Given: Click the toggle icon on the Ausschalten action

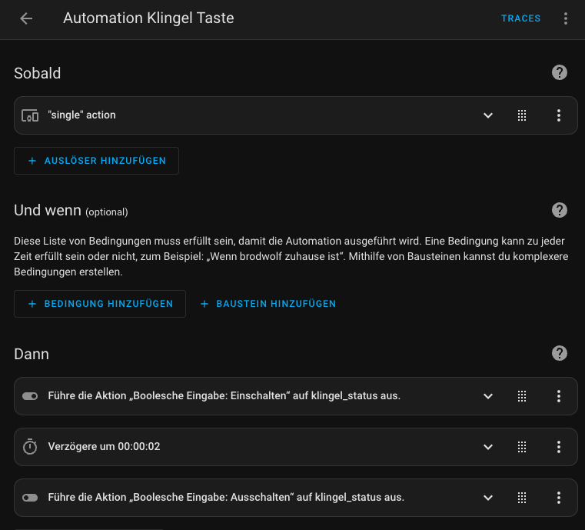Looking at the screenshot, I should click(30, 498).
